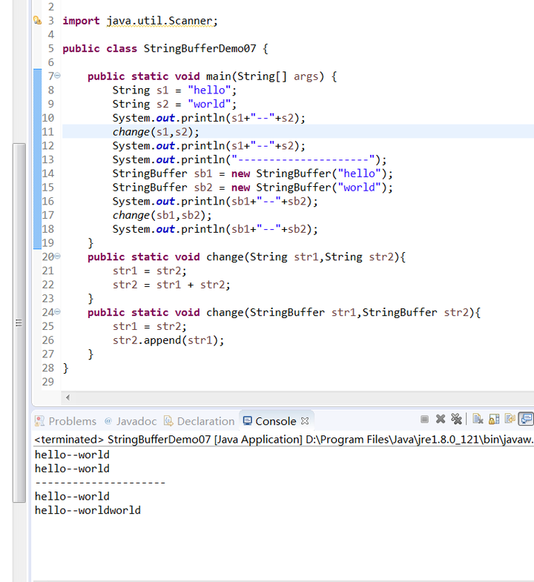Click the console output line hello--worldworld

click(88, 510)
